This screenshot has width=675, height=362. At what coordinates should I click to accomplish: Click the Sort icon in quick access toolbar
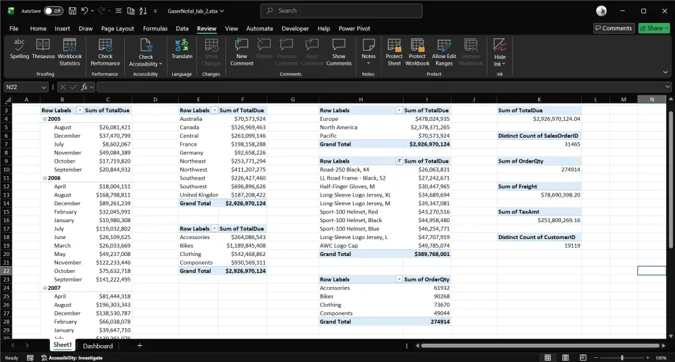pyautogui.click(x=143, y=11)
